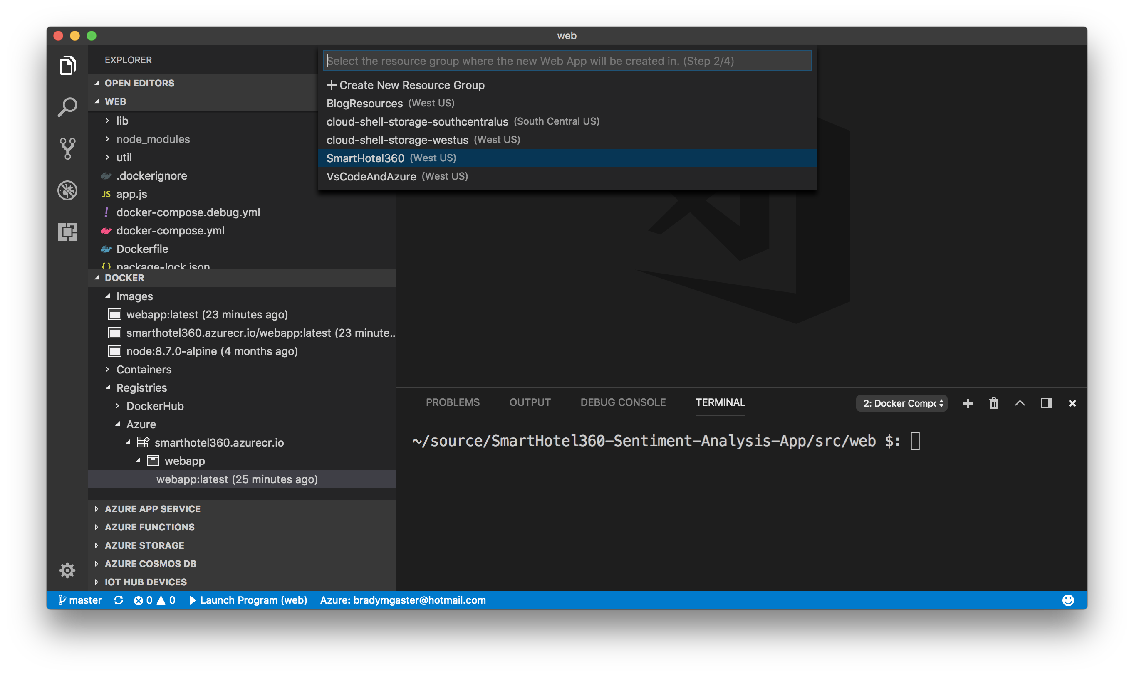
Task: Expand the AZURE APP SERVICE section
Action: click(x=152, y=508)
